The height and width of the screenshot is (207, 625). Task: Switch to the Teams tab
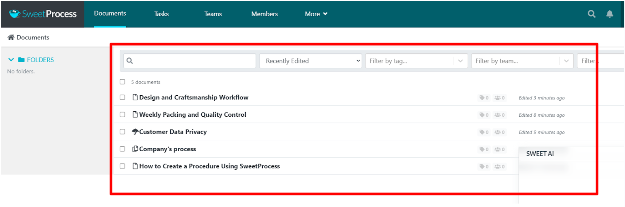click(213, 14)
